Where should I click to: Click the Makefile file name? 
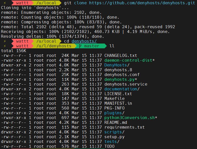coord(114,98)
